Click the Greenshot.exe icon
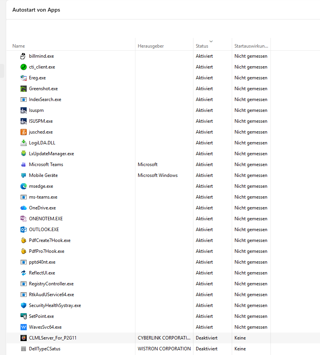The width and height of the screenshot is (320, 355). coord(23,89)
